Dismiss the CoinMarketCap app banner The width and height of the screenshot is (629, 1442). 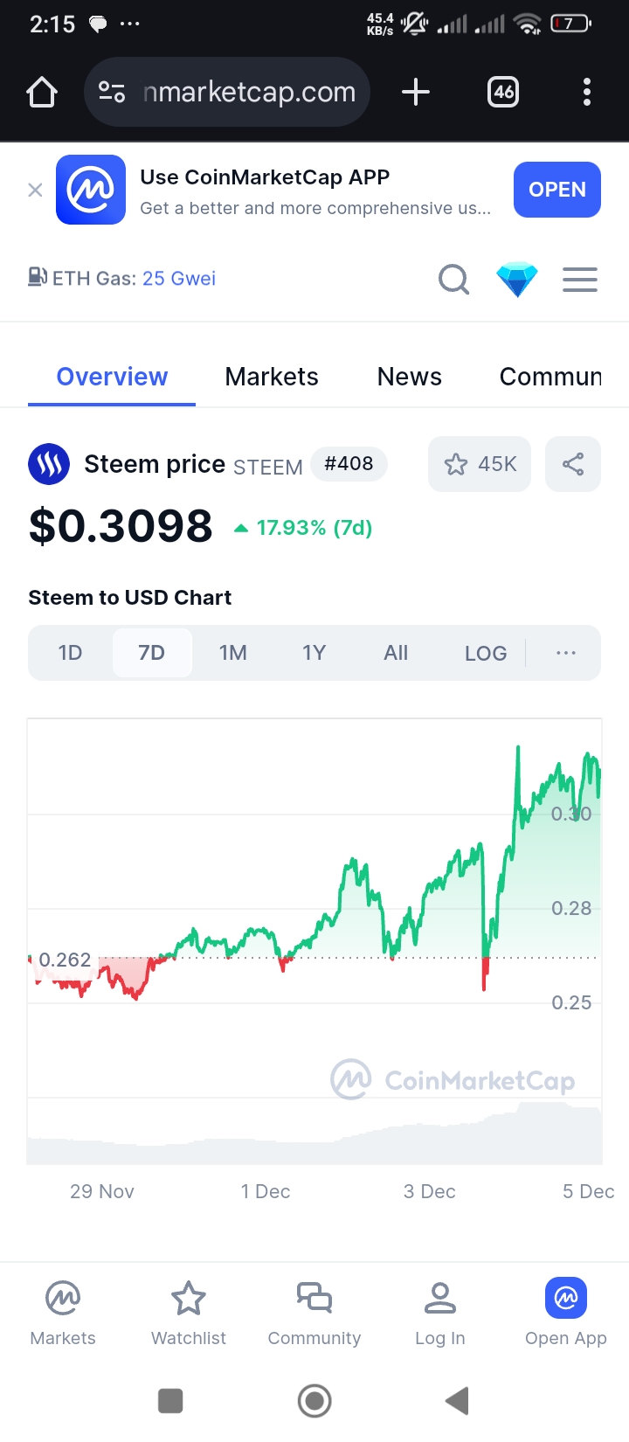click(35, 190)
